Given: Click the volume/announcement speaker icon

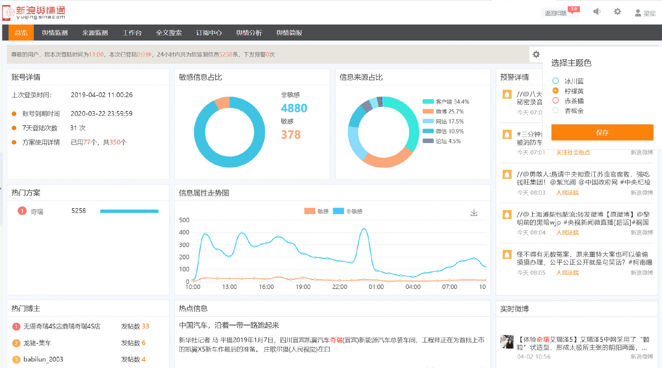Looking at the screenshot, I should 597,12.
